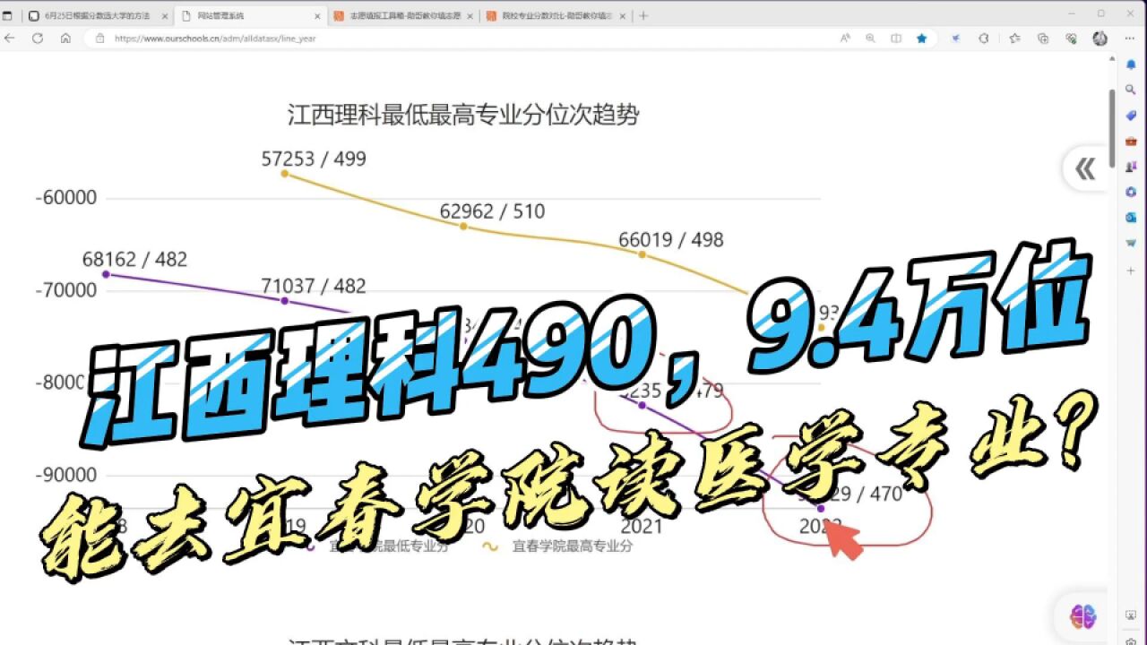Click the -70000 axis label
The width and height of the screenshot is (1147, 645).
(x=66, y=290)
